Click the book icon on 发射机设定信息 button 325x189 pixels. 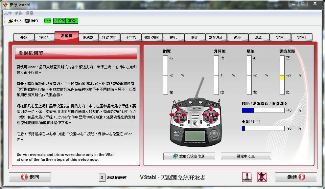(175, 156)
